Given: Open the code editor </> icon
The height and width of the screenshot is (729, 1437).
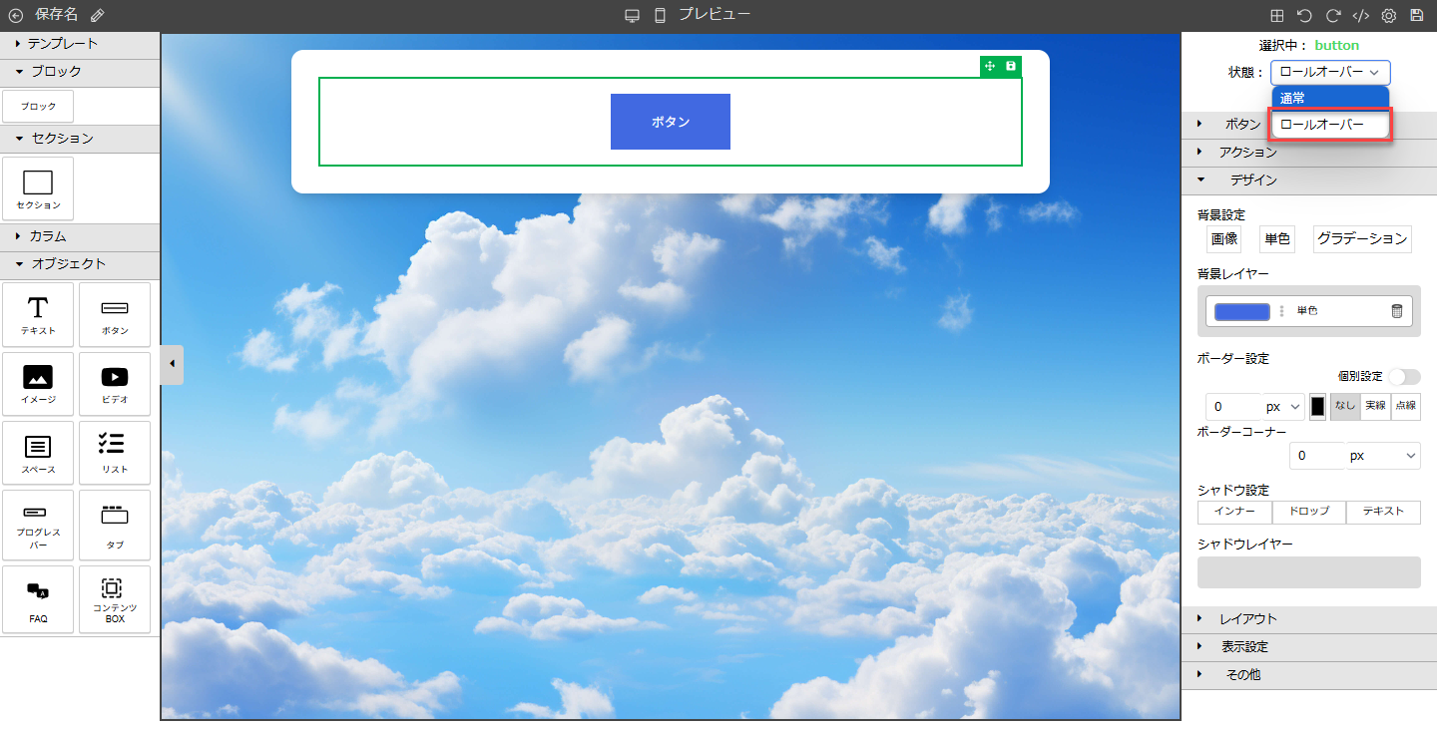Looking at the screenshot, I should 1360,16.
